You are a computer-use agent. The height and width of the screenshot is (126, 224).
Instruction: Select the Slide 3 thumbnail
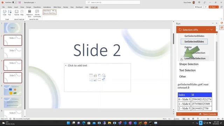click(x=13, y=53)
